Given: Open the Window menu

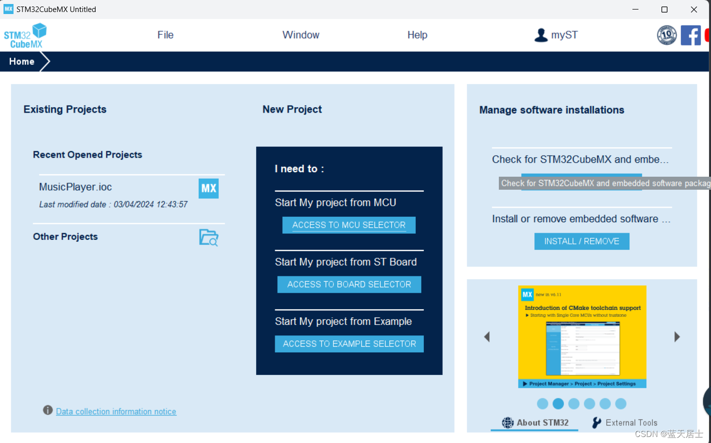Looking at the screenshot, I should (x=301, y=35).
